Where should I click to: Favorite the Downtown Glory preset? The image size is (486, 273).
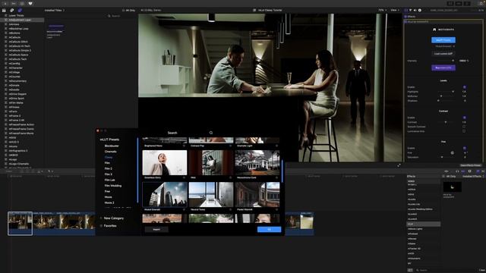click(184, 177)
